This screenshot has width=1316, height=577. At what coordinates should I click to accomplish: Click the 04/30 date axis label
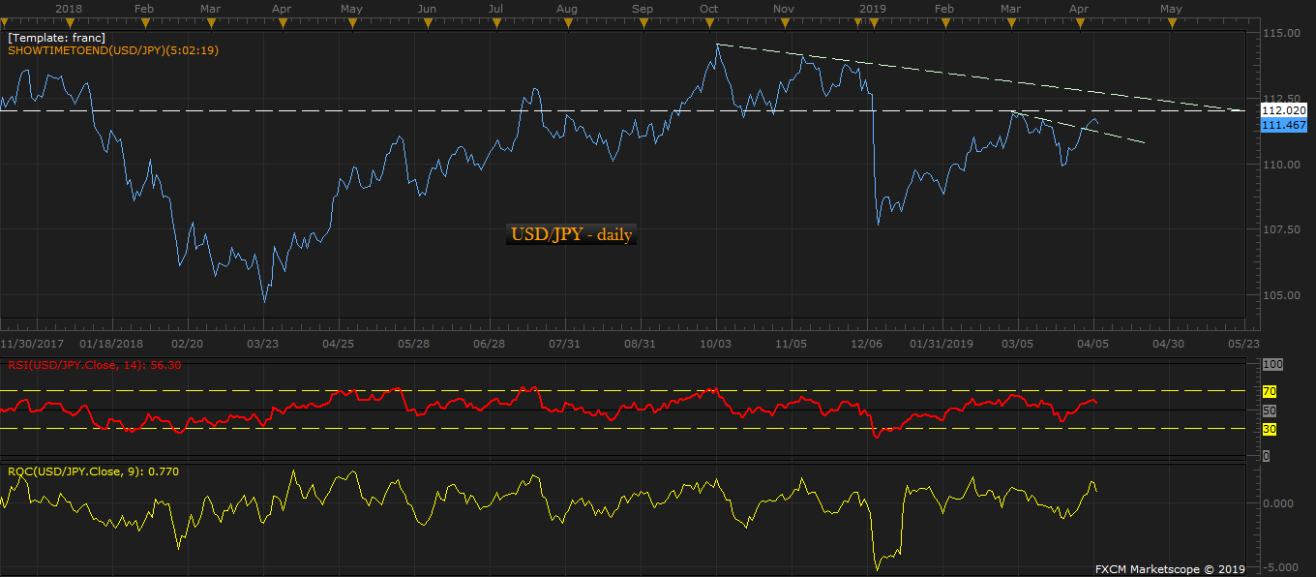[x=1169, y=343]
